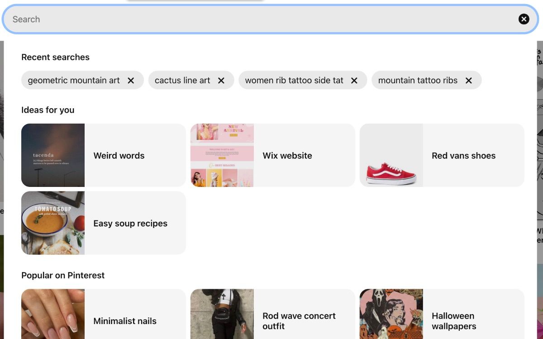Click the tomato soup recipe thumbnail
Screen dimensions: 543x339
[x=52, y=223]
